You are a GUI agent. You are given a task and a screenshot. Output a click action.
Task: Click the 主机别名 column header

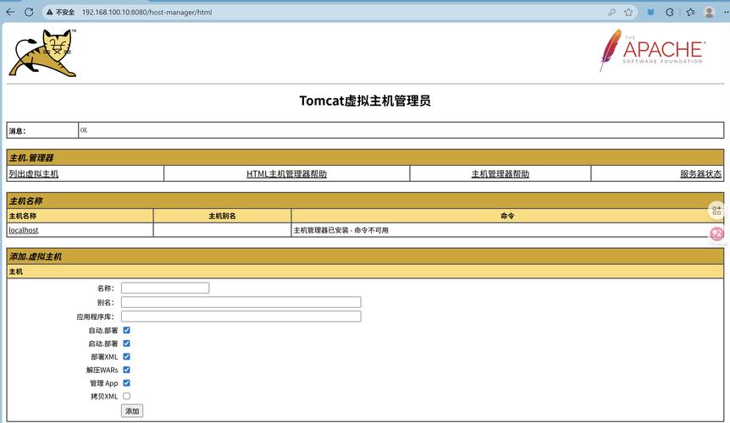tap(222, 216)
